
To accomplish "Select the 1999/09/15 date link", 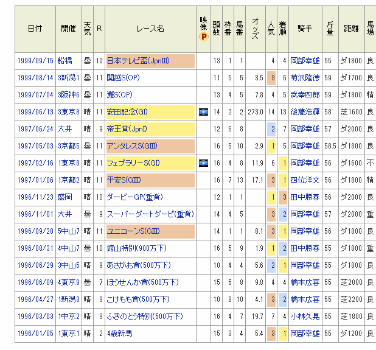I will [x=35, y=61].
